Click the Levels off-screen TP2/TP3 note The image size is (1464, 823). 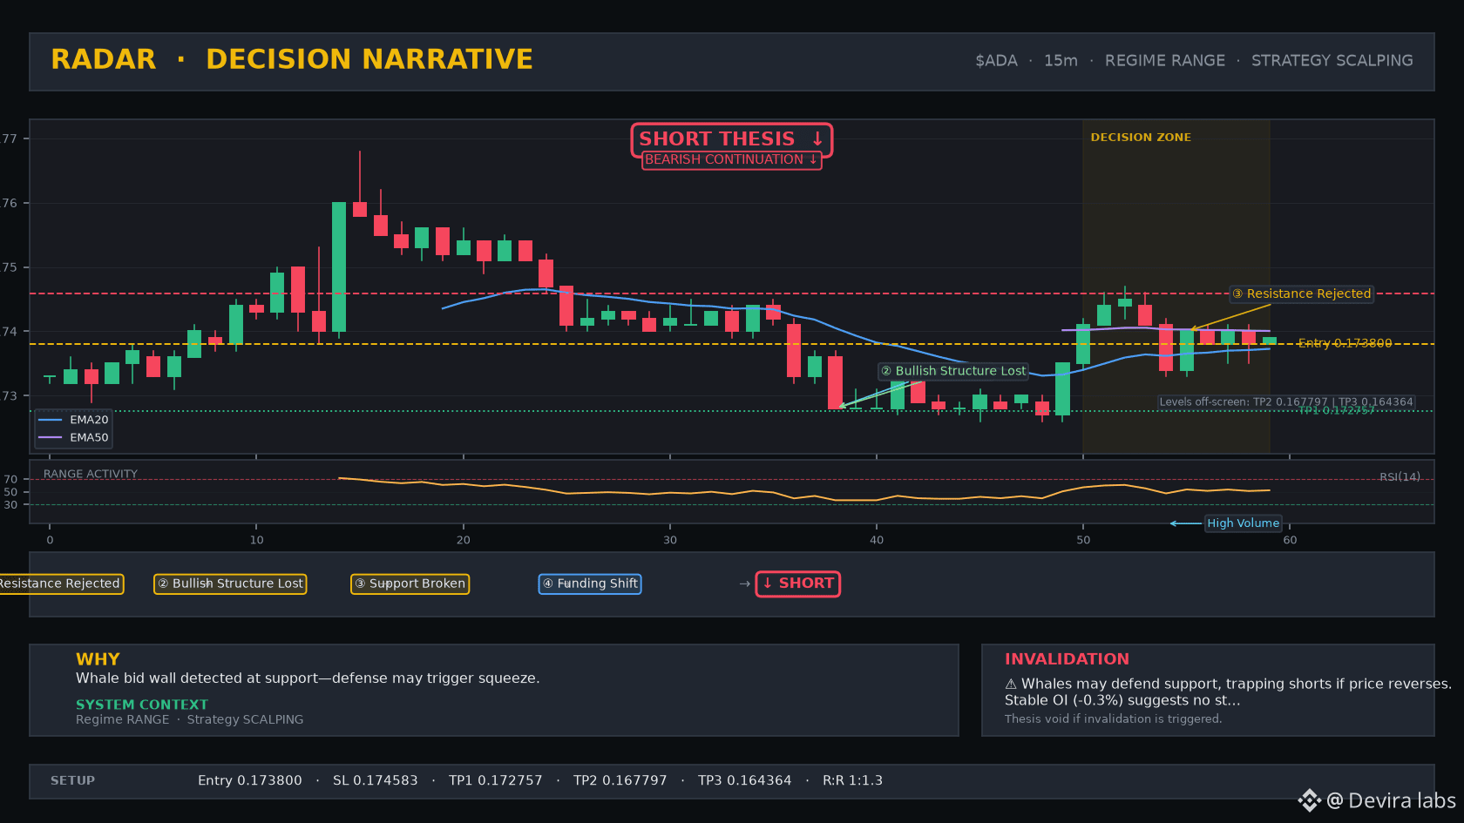(1286, 402)
